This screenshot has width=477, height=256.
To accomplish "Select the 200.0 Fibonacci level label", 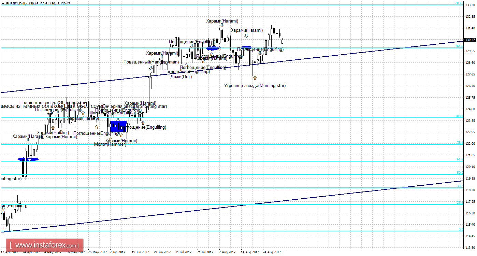I will tap(459, 3).
